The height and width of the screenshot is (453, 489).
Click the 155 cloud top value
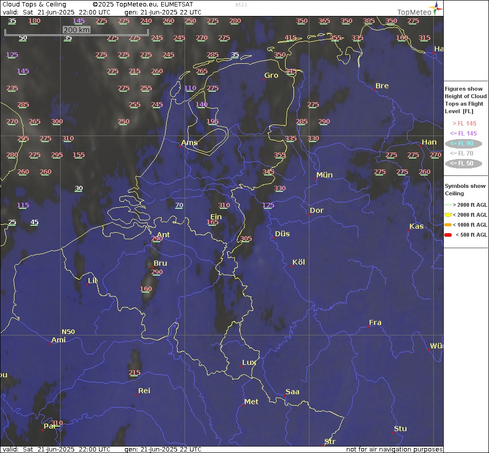(x=79, y=154)
